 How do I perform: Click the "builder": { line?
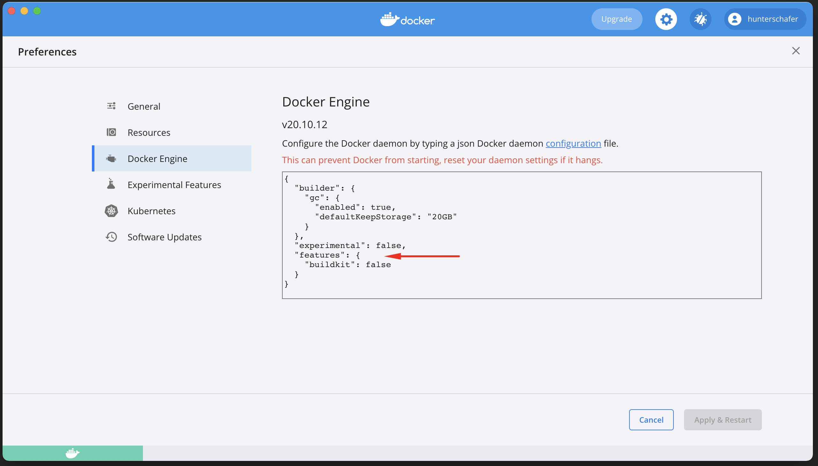point(324,188)
